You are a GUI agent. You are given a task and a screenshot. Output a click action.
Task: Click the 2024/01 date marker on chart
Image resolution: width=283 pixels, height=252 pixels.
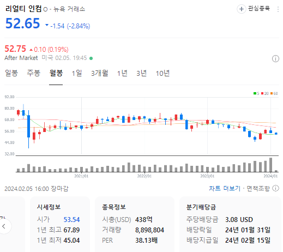(x=270, y=176)
